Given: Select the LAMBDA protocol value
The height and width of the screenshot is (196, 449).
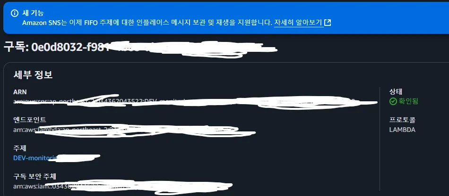Looking at the screenshot, I should click(x=402, y=130).
